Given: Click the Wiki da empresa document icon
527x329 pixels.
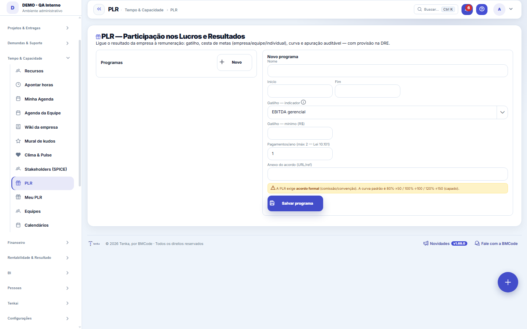Looking at the screenshot, I should pos(18,127).
